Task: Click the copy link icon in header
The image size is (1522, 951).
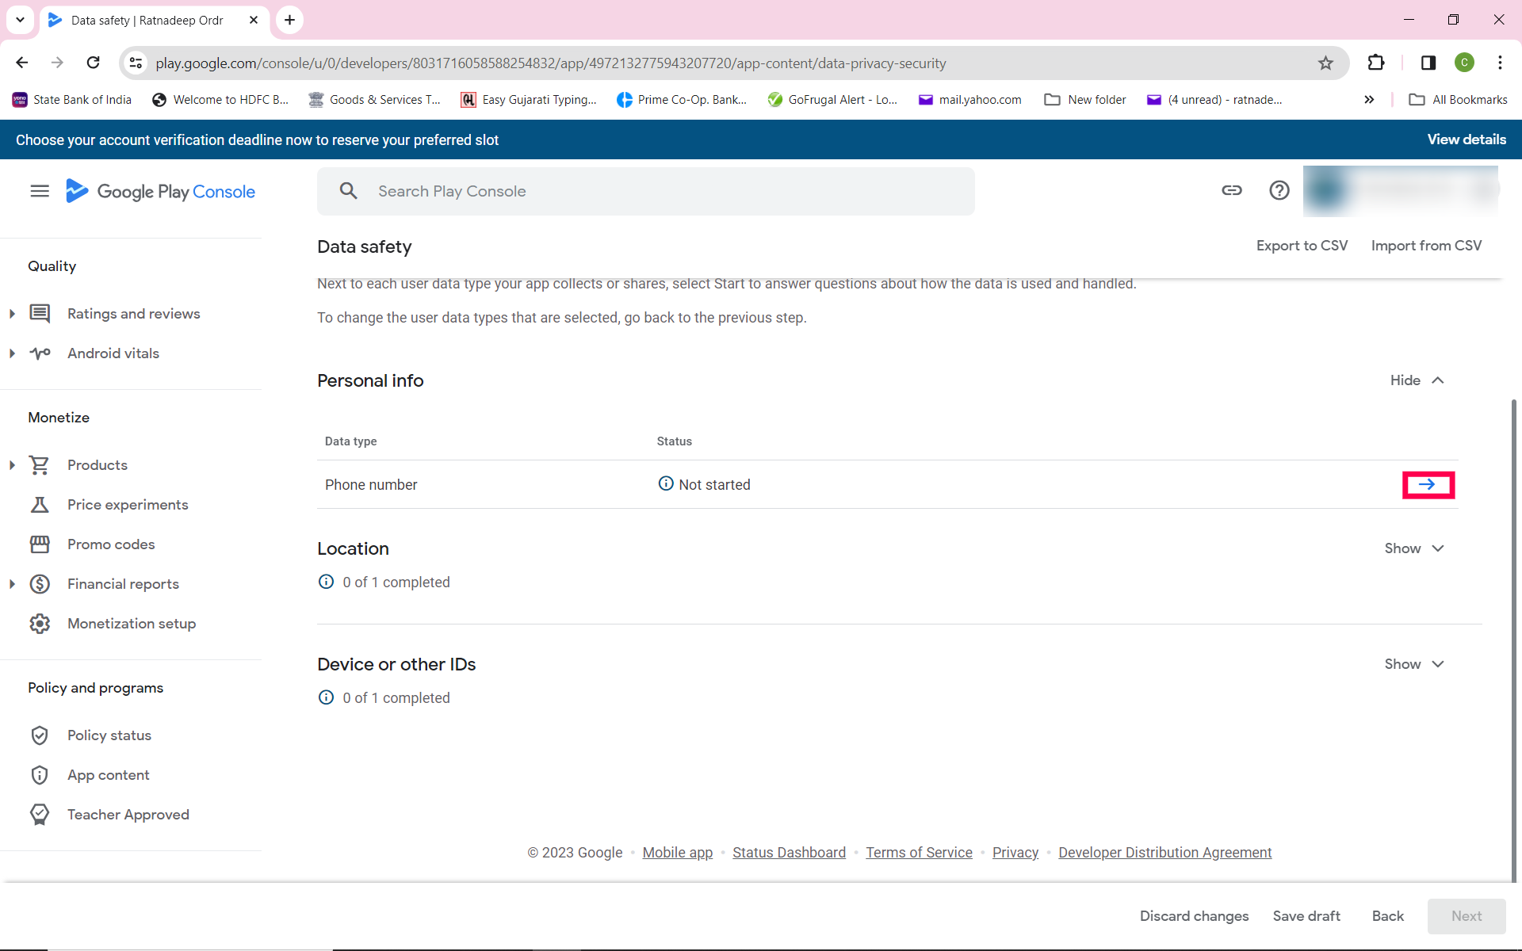Action: (x=1231, y=190)
